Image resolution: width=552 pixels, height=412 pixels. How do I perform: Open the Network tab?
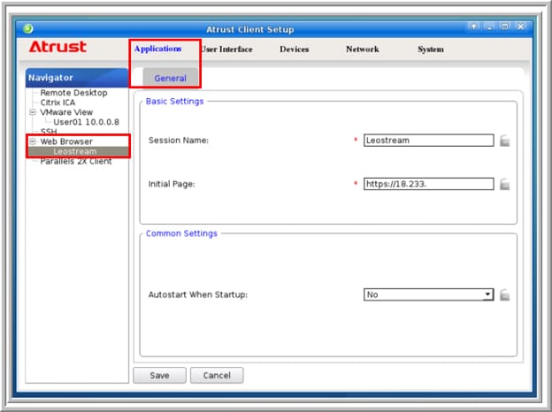click(363, 50)
